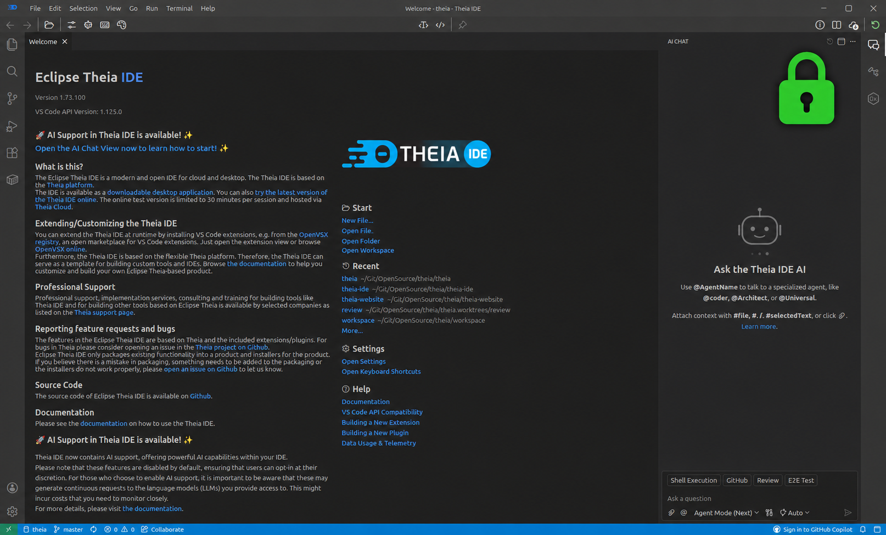Open the notifications bell in status bar
Screen dimensions: 886x535
(863, 530)
